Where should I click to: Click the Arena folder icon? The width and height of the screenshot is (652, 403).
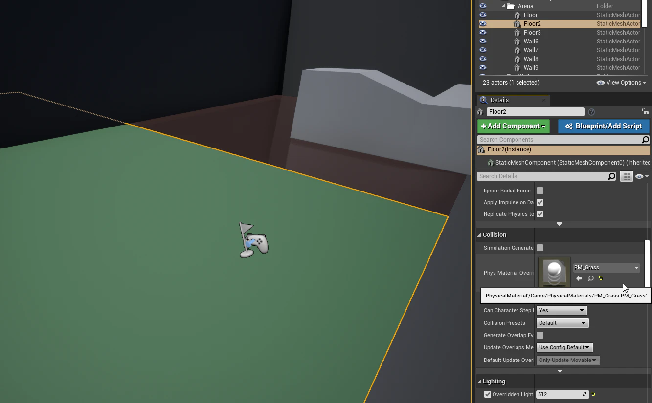(x=510, y=6)
